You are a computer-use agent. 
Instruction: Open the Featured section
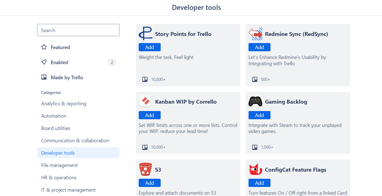tap(78, 47)
